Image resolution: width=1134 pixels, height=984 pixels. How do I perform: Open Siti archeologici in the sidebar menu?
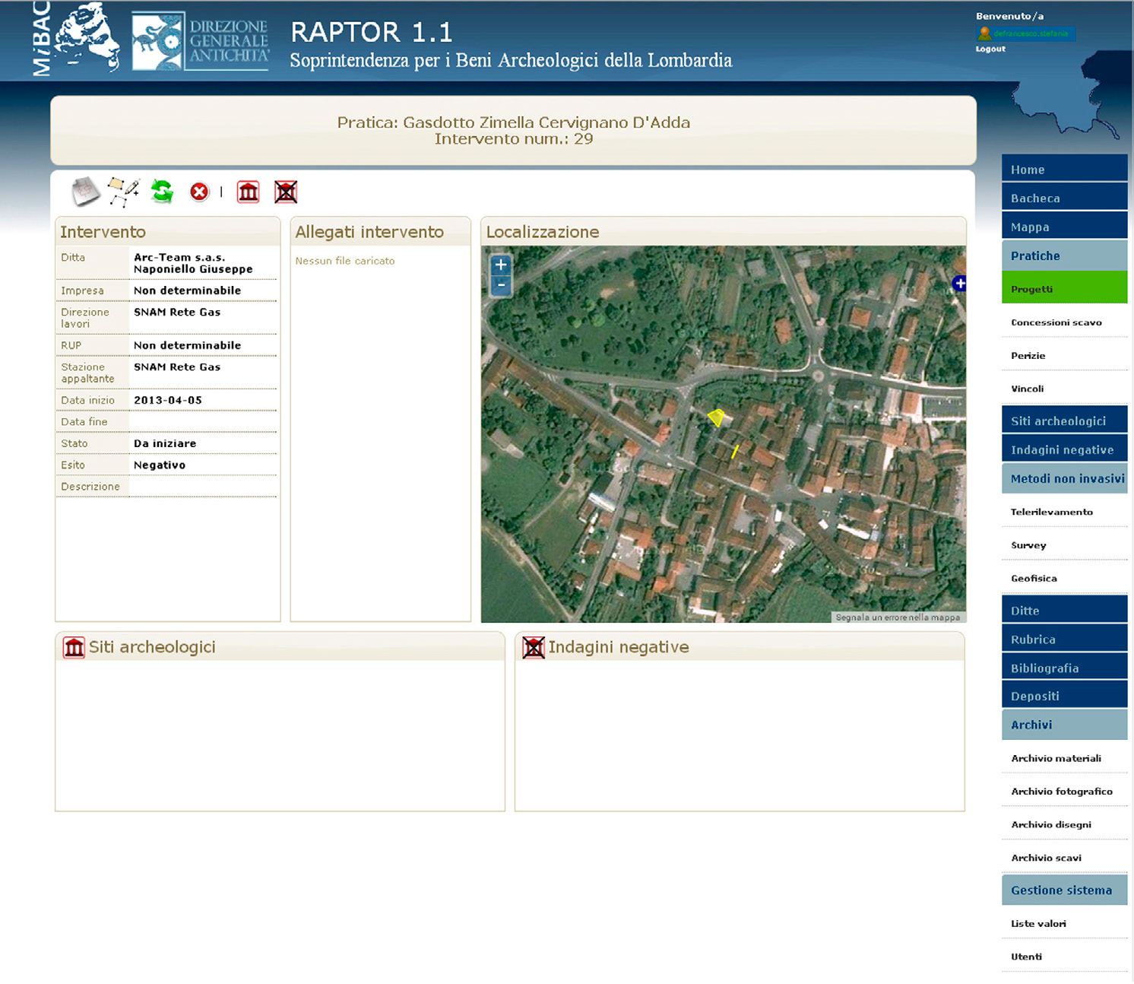tap(1064, 421)
